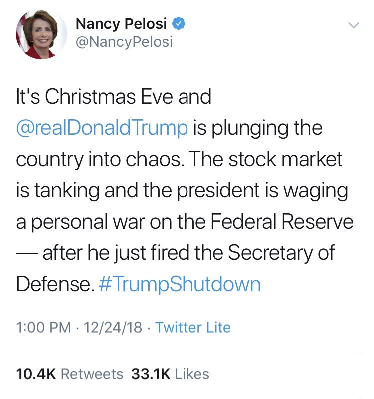Follow the @realDonaldTrump mention link
Image resolution: width=374 pixels, height=399 pixels.
pos(102,128)
